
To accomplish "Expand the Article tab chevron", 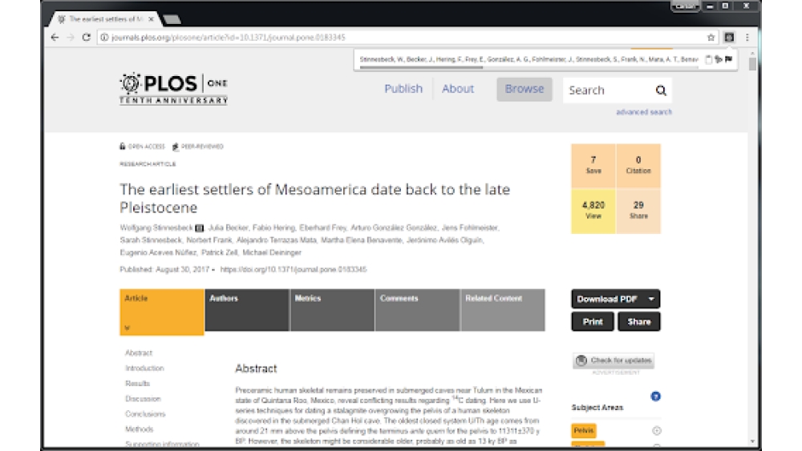I will point(127,328).
